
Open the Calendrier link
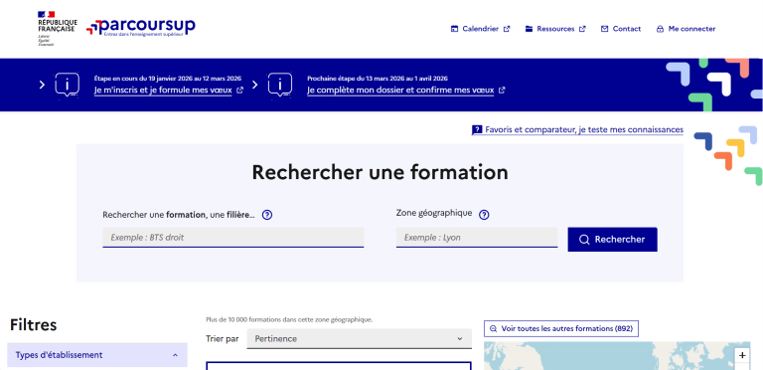pos(480,29)
